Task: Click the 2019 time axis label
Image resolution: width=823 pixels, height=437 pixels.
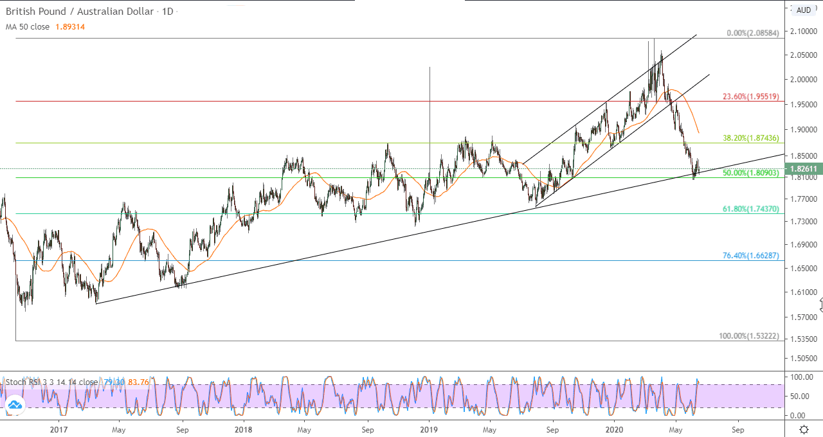Action: (x=429, y=429)
